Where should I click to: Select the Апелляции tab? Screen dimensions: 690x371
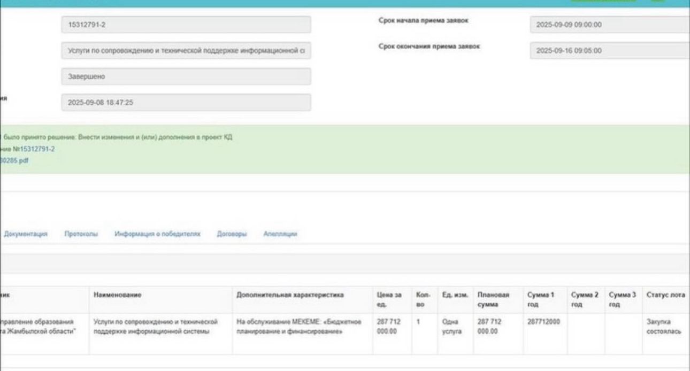coord(280,234)
